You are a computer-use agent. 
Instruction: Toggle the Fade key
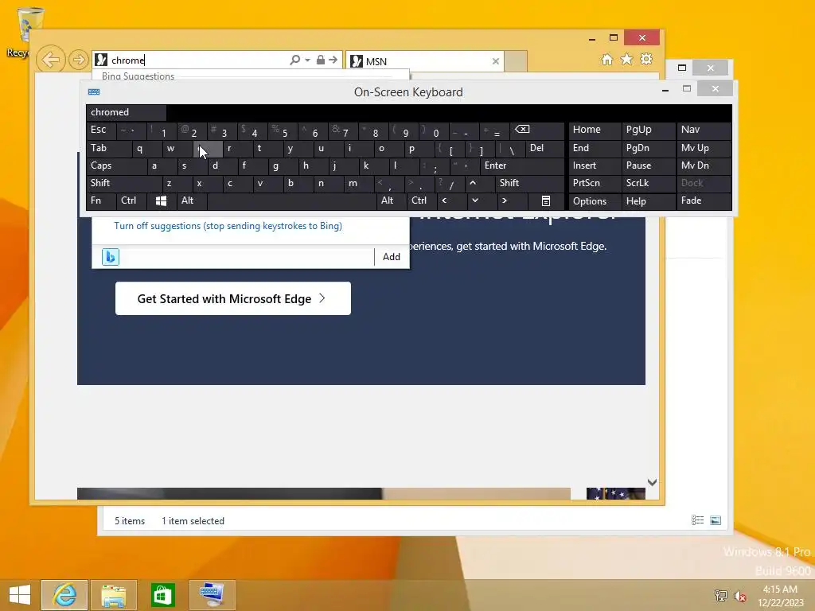click(704, 200)
